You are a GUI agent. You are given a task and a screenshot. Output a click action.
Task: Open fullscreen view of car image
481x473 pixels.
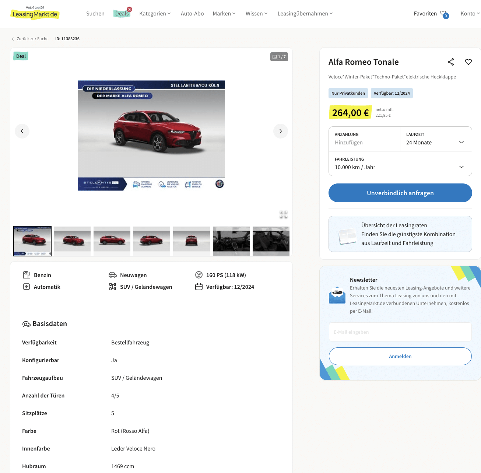click(283, 214)
